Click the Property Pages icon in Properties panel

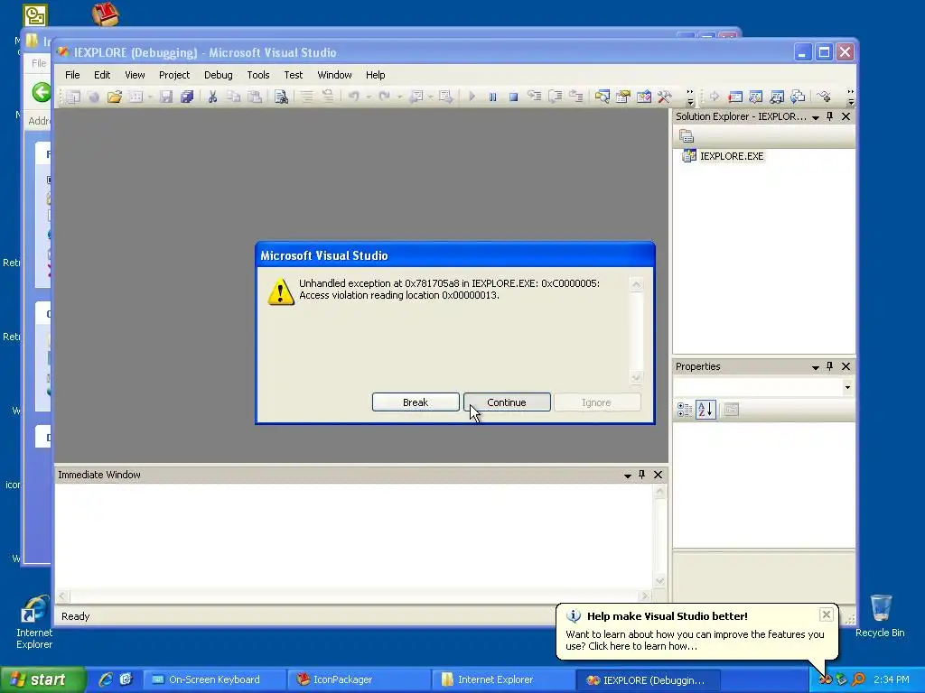tap(732, 410)
